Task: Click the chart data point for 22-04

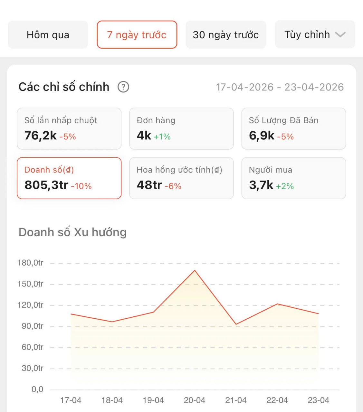Action: (277, 304)
